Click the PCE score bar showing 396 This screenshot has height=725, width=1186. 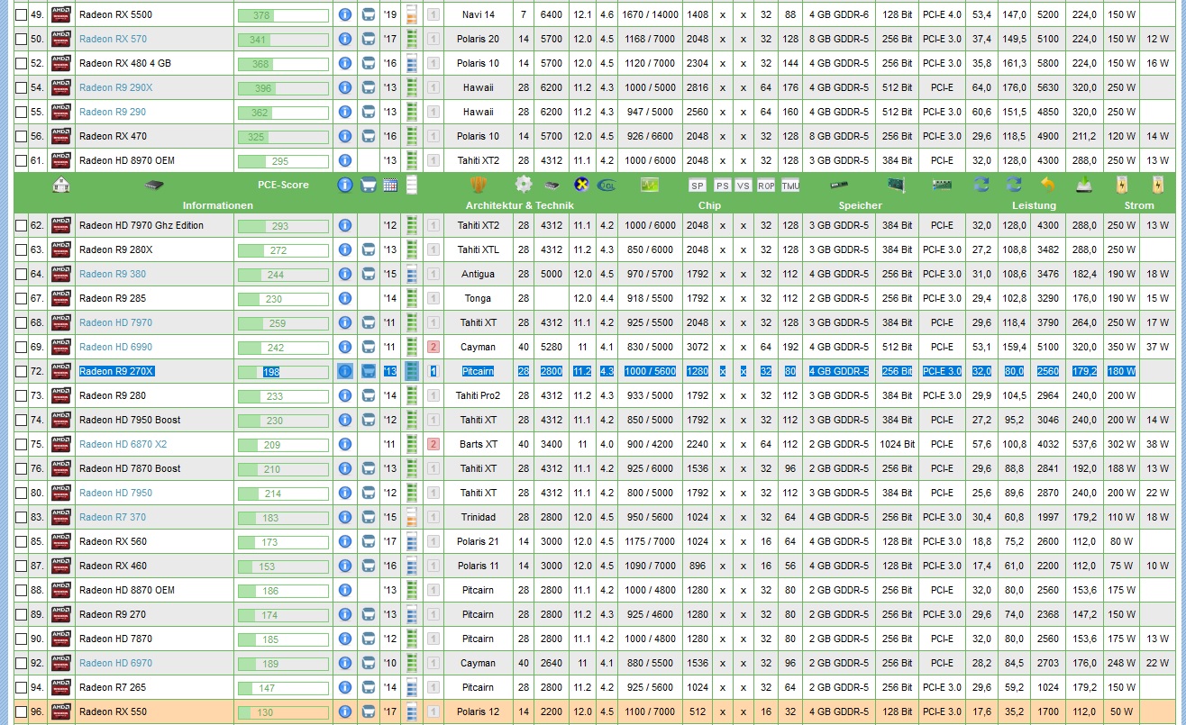pyautogui.click(x=283, y=87)
